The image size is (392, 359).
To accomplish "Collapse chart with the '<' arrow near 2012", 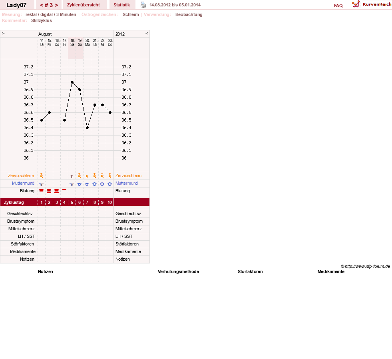I will point(147,33).
